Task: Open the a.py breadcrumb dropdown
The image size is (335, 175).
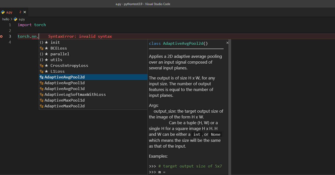Action: pos(21,19)
